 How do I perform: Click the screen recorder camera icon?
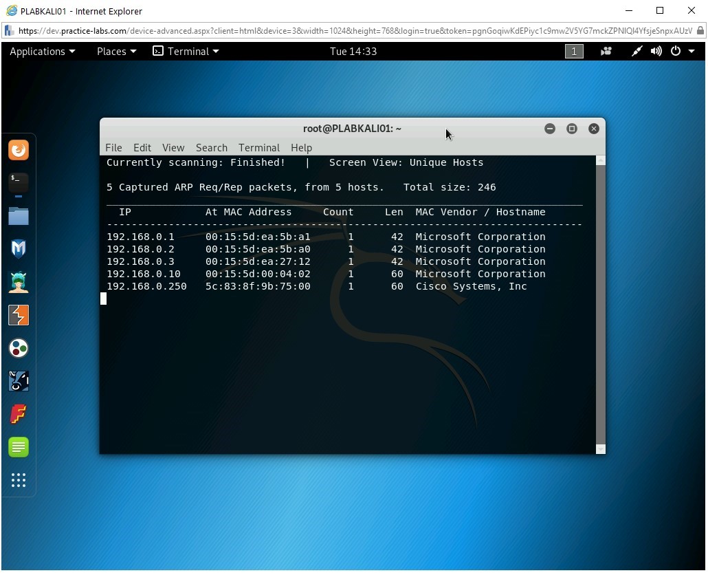pos(606,52)
